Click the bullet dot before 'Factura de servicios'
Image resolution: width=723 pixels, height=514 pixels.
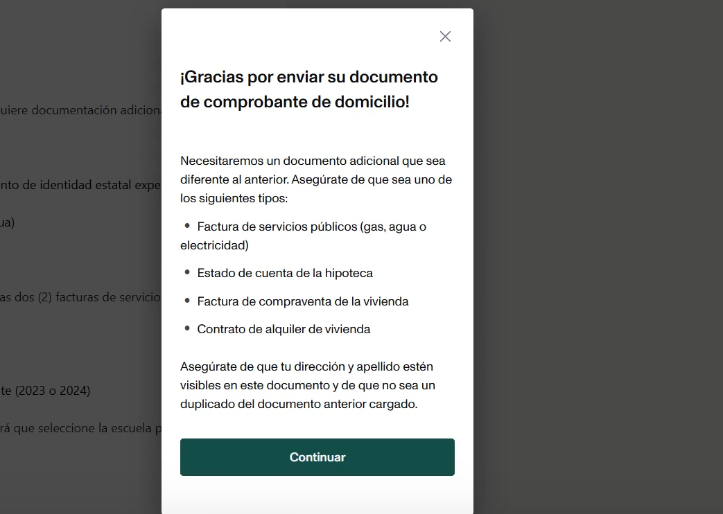pyautogui.click(x=187, y=225)
